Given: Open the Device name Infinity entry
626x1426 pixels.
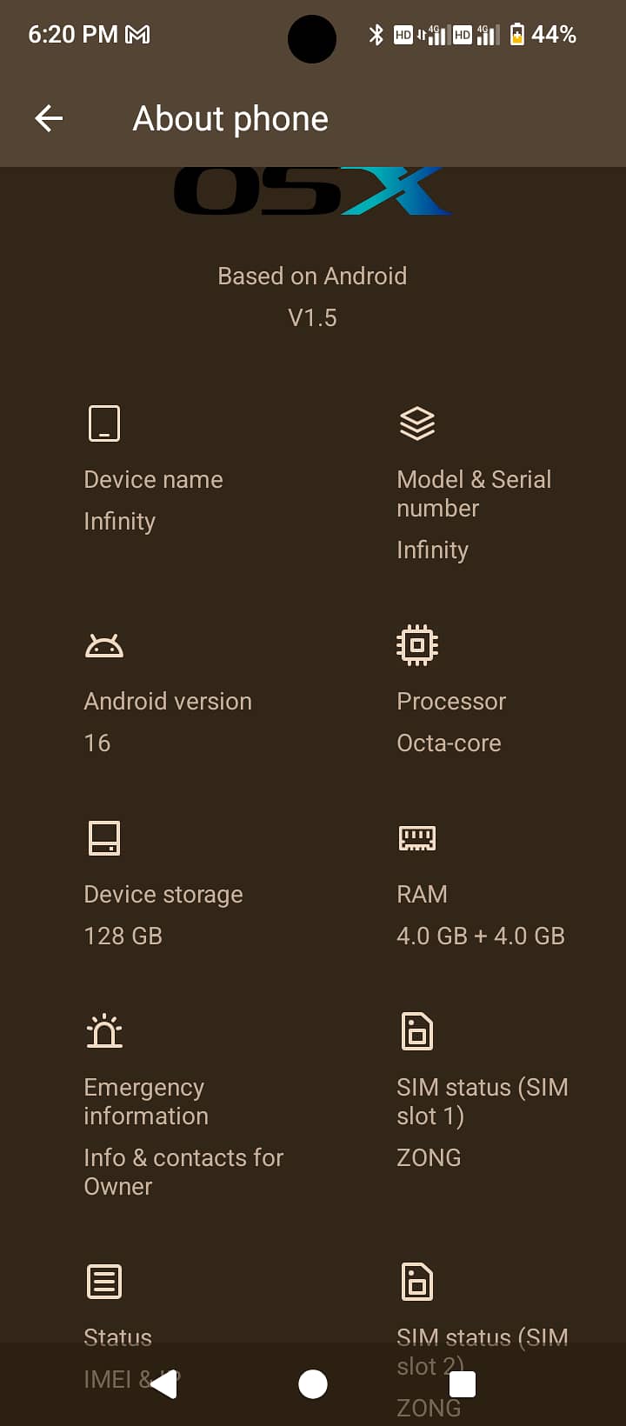Looking at the screenshot, I should point(154,500).
